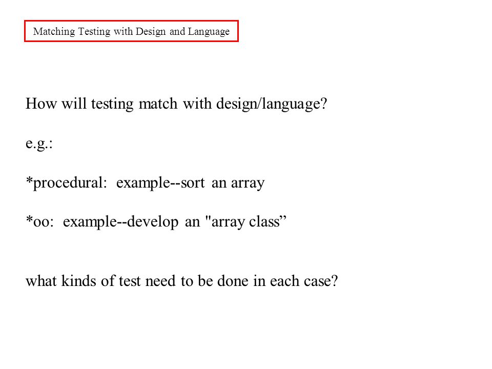Select the '*procedural: example--sort an array' line

point(145,183)
